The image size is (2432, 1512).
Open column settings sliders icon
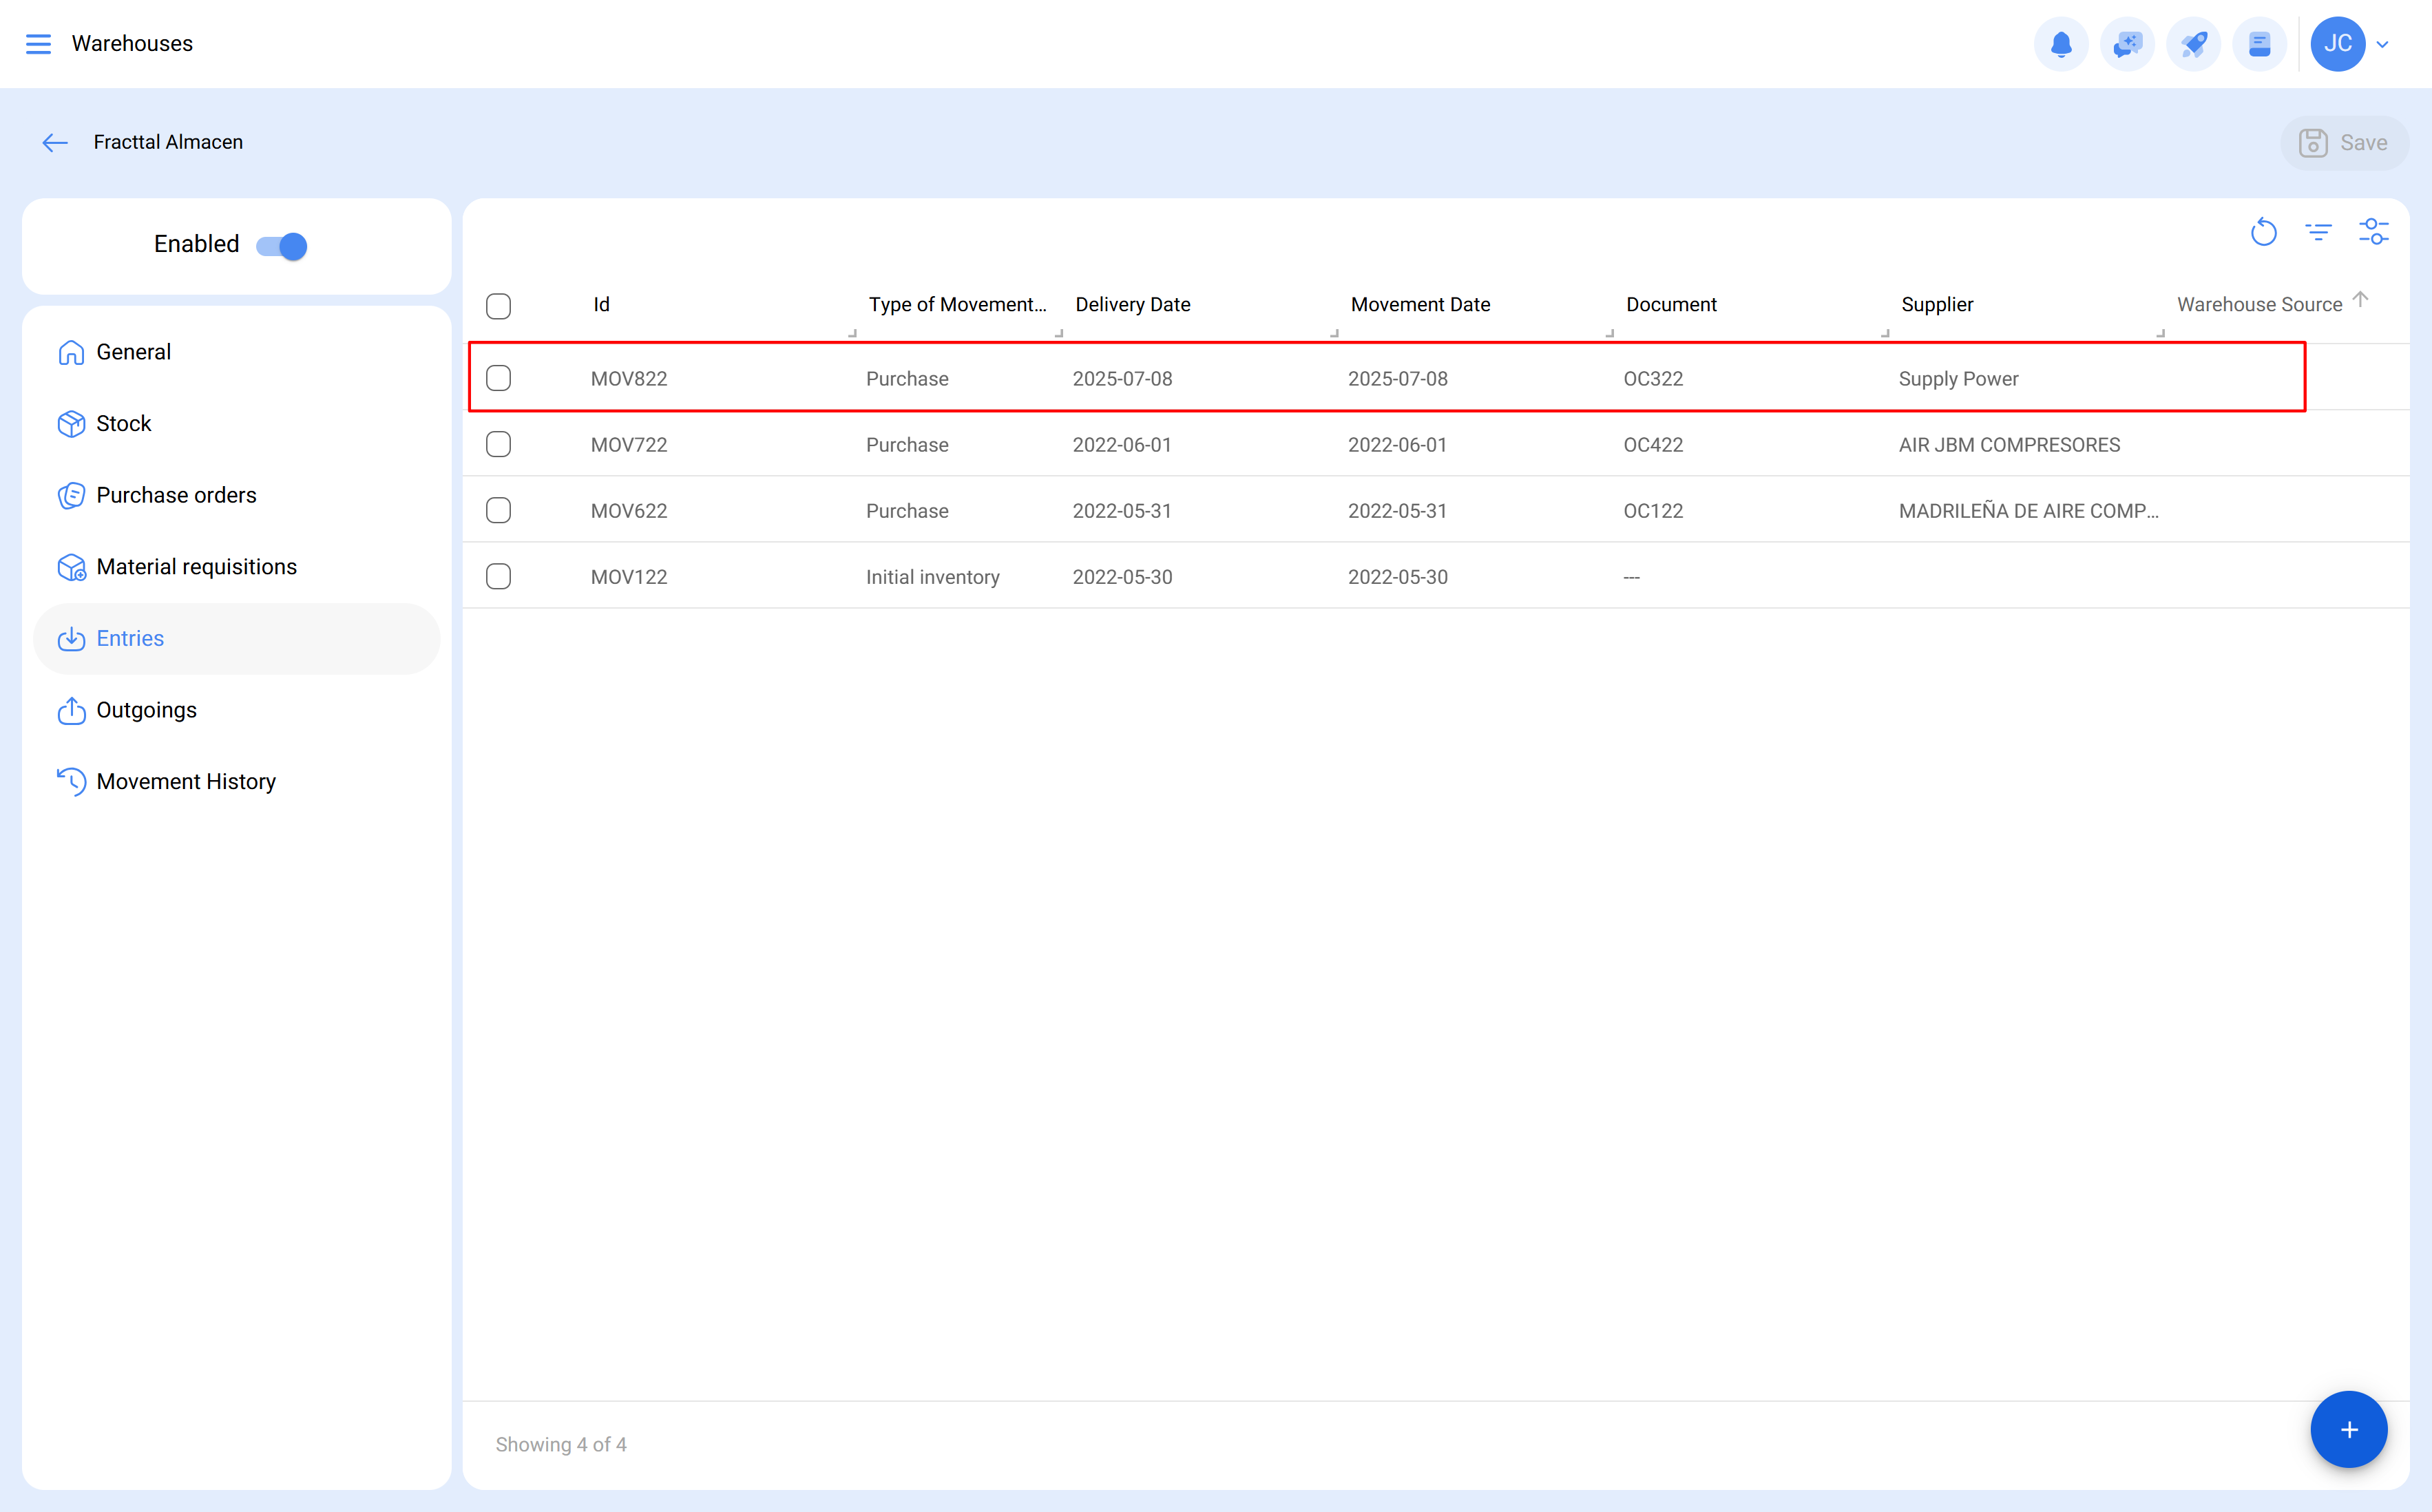coord(2373,232)
